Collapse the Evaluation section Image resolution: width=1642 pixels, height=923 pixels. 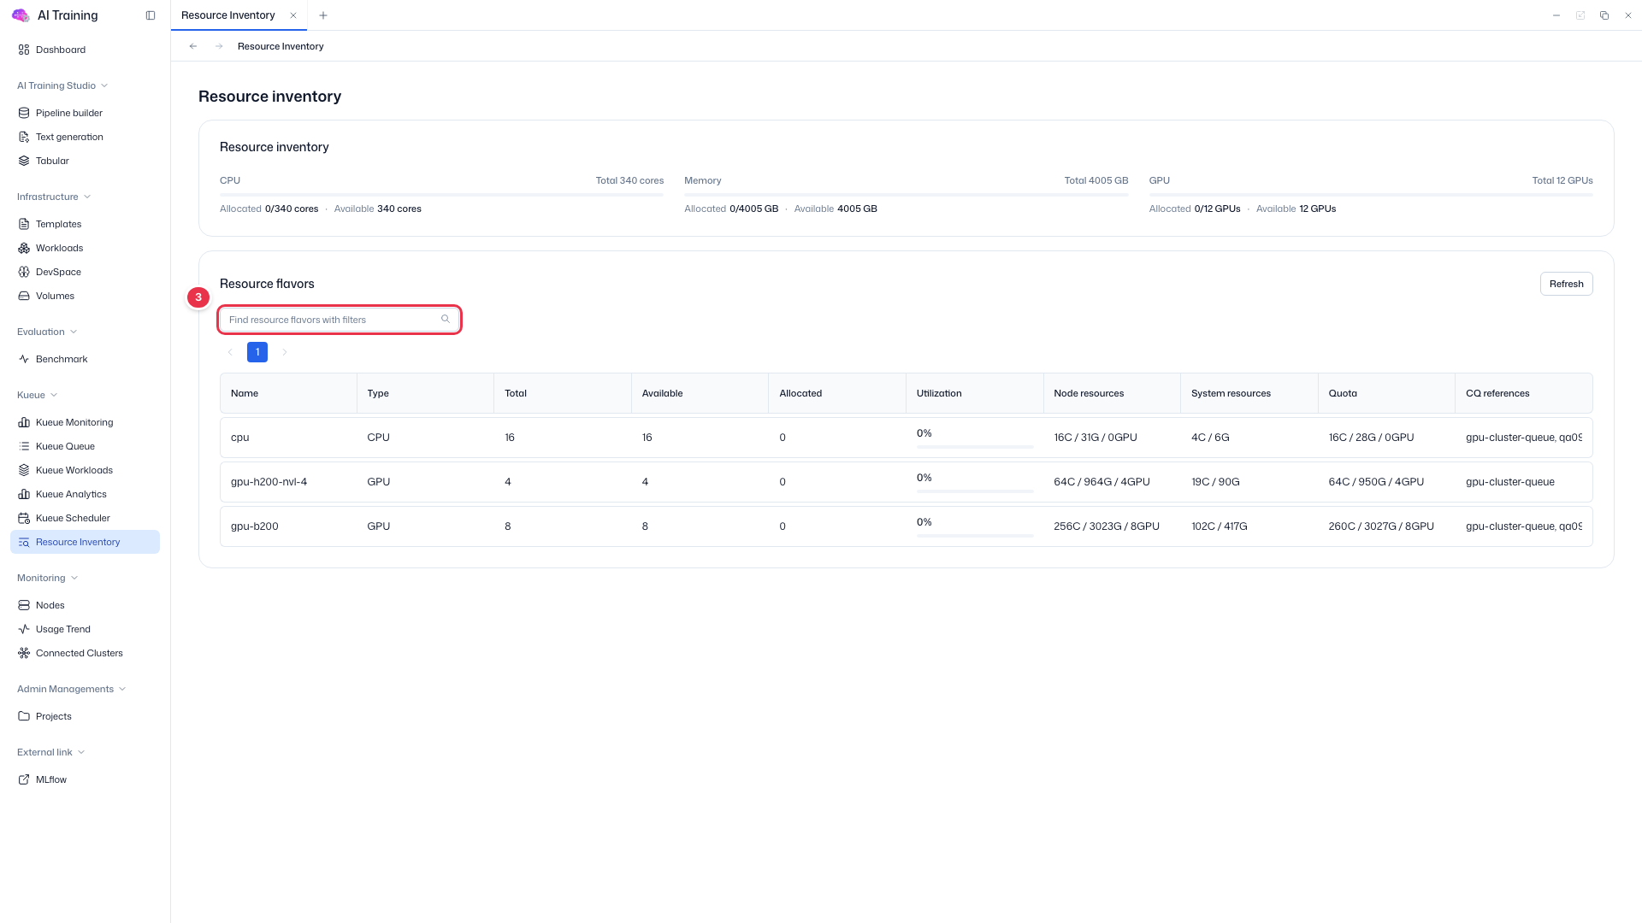tap(47, 332)
